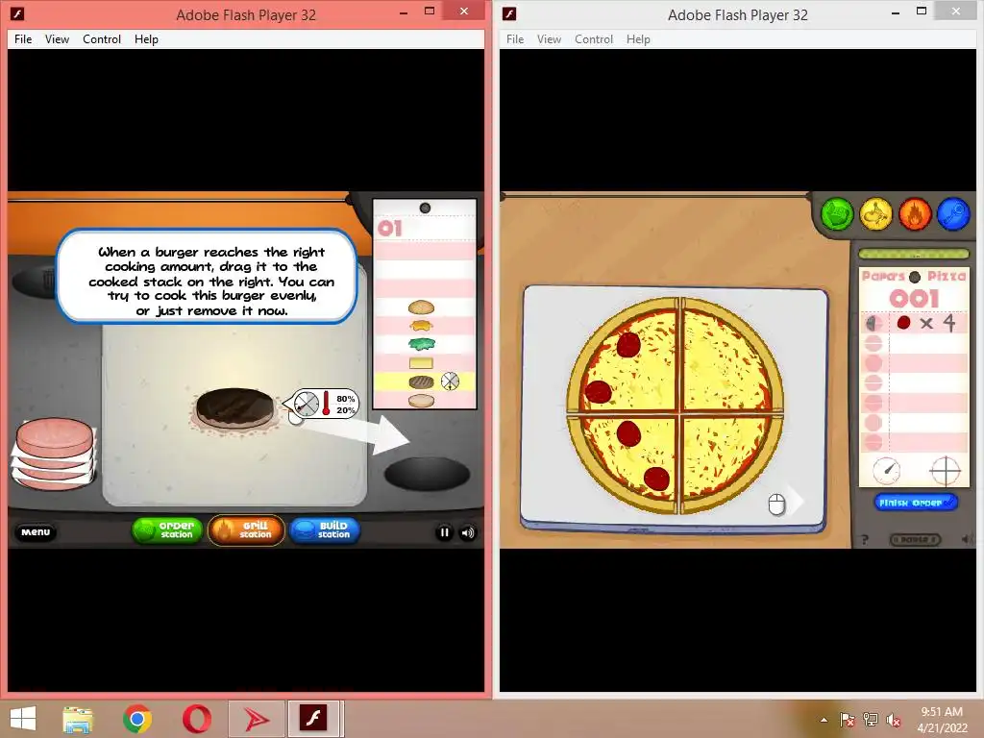Click the Action Center flag tray icon
The image size is (984, 738).
pyautogui.click(x=848, y=720)
